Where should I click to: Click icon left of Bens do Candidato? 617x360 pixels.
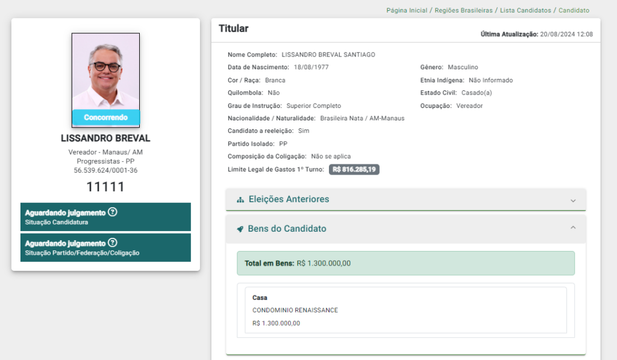coord(240,229)
